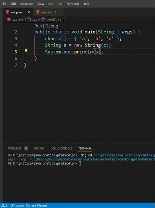Click the terminal prompt input cursor
Viewport: 155px width, 208px height.
(80, 163)
